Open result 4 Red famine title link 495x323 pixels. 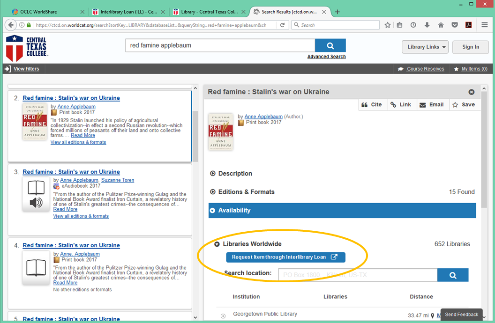pos(71,245)
